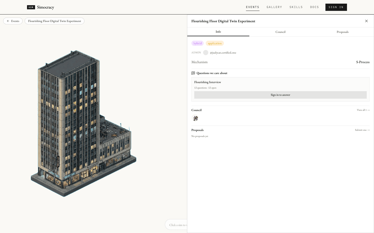Click the council member cat avatar
This screenshot has height=233, width=374.
[x=196, y=118]
